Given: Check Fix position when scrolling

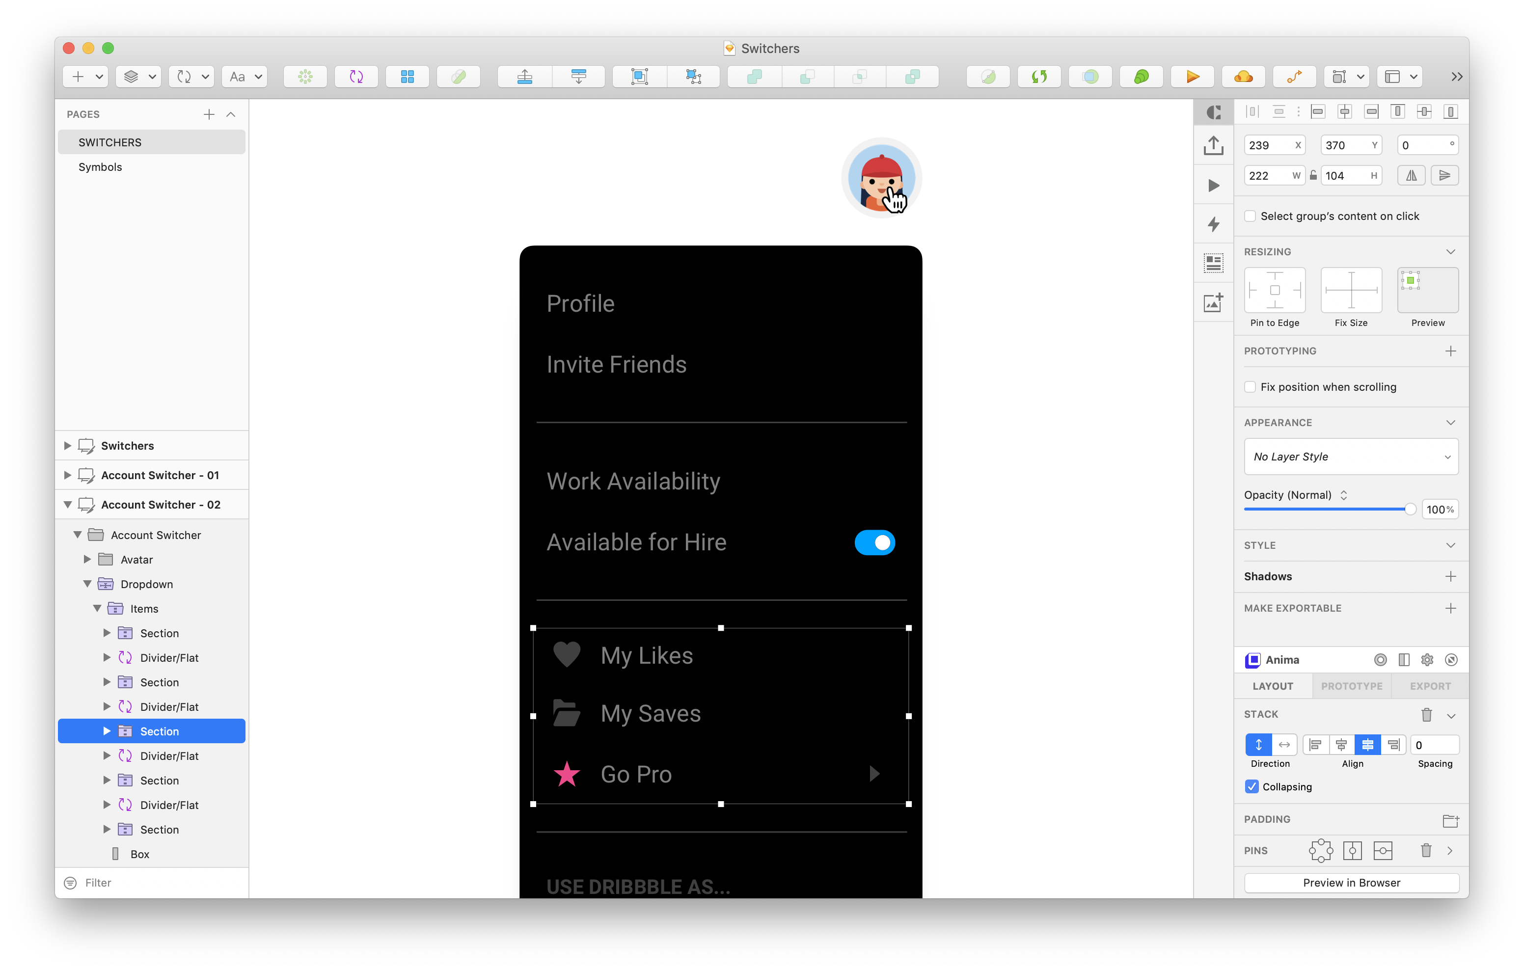Looking at the screenshot, I should pyautogui.click(x=1250, y=387).
